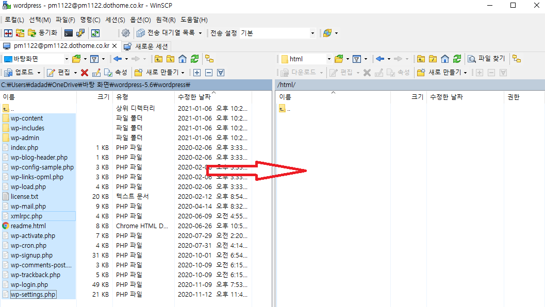545x307 pixels.
Task: Refresh the local panel
Action: point(195,59)
